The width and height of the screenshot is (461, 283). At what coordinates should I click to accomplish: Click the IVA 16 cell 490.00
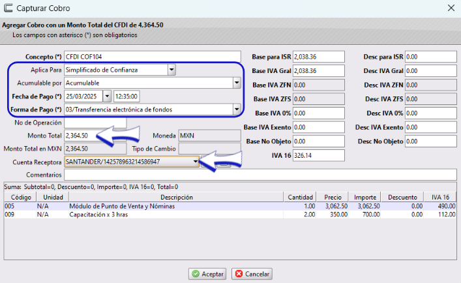click(x=440, y=206)
